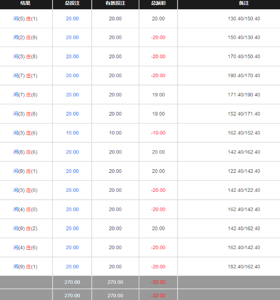The height and width of the screenshot is (300, 280).
Task: Click the 闲(4) 庄(6) result entry
Action: point(25,247)
